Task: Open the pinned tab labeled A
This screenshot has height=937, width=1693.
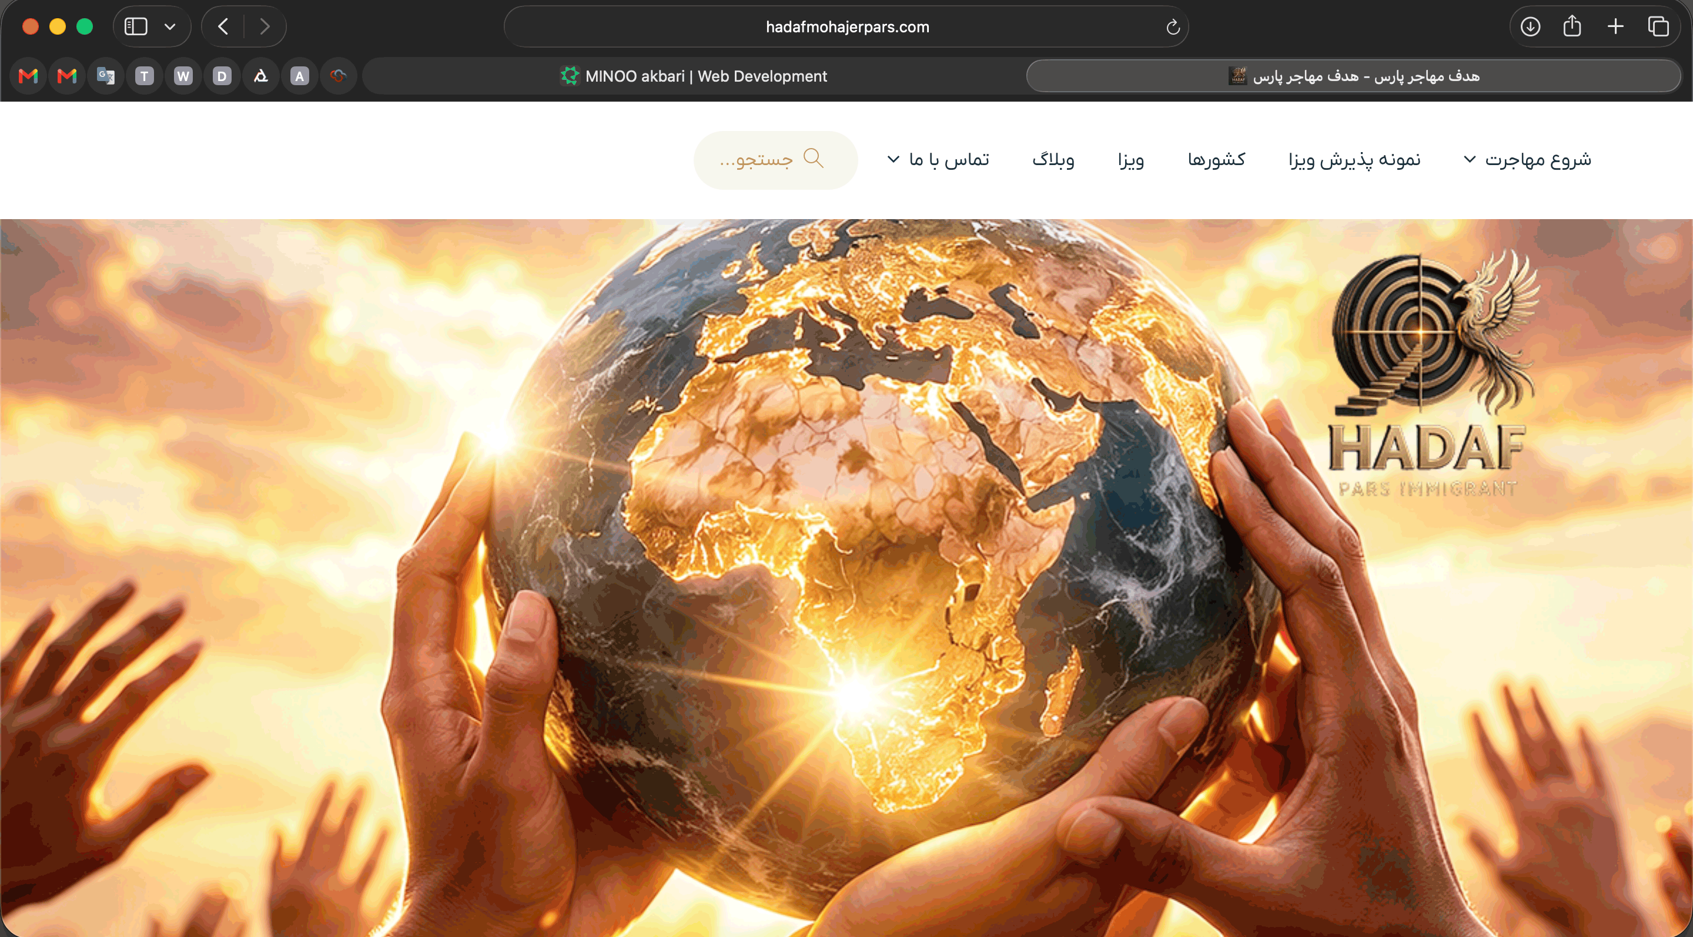Action: pyautogui.click(x=300, y=76)
